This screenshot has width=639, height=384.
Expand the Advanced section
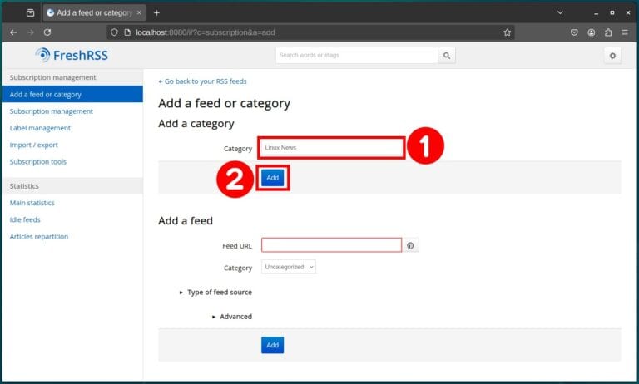click(231, 317)
